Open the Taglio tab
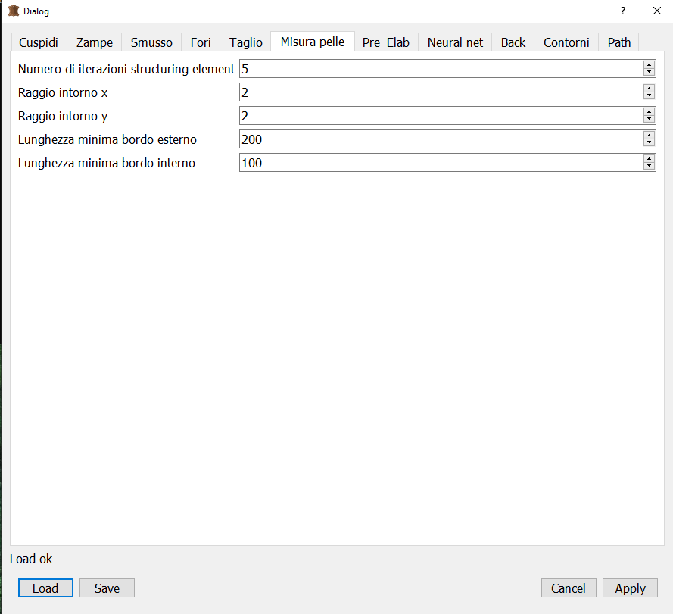 pyautogui.click(x=246, y=42)
